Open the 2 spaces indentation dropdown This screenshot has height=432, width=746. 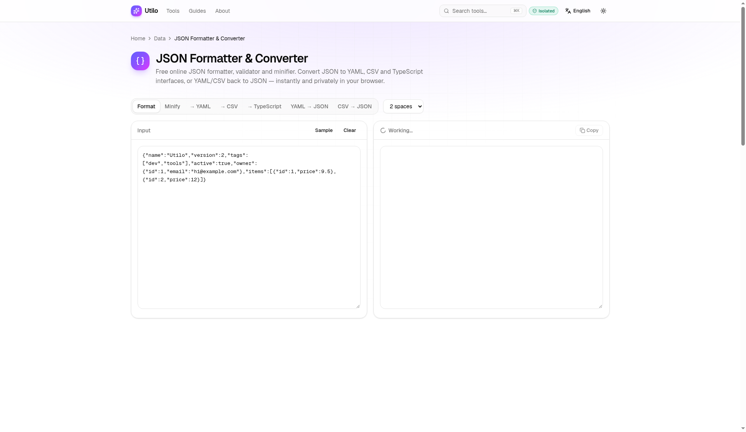(403, 106)
